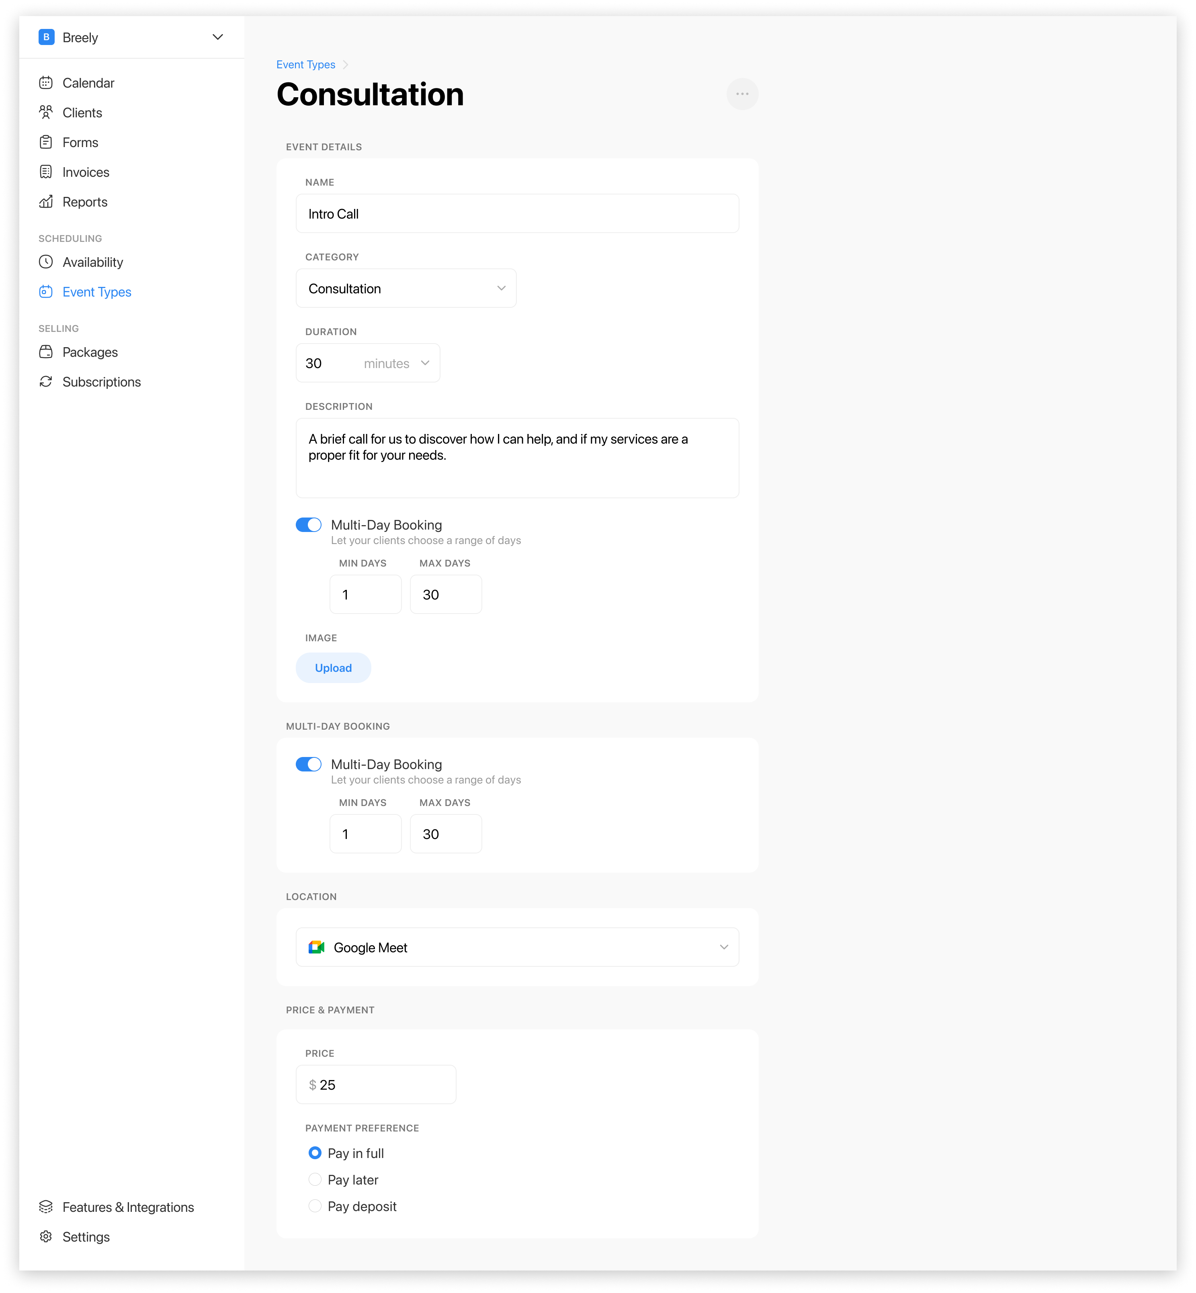Open the Packages section icon

[45, 352]
